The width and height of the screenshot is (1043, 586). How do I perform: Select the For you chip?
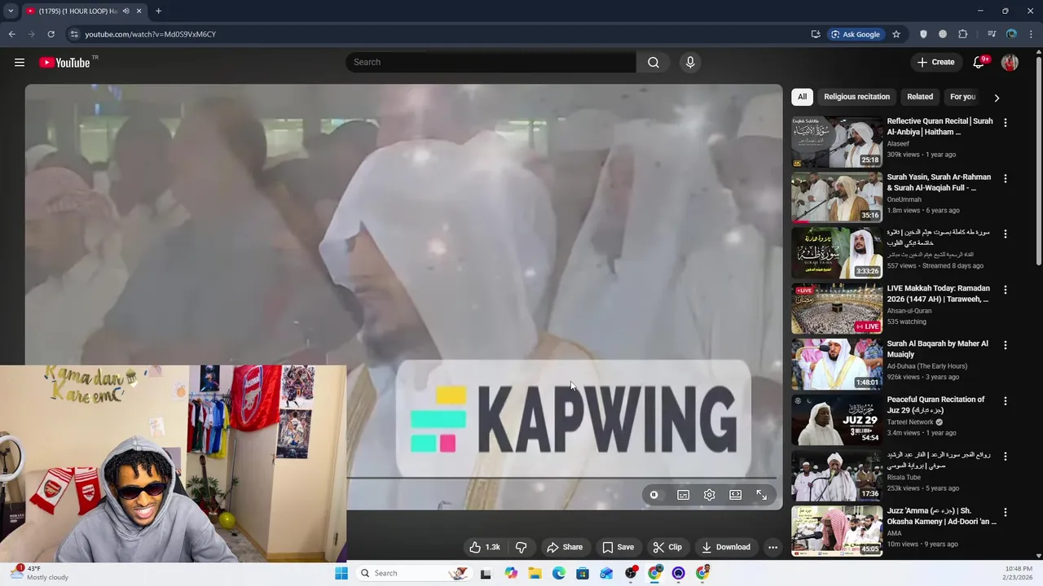point(962,97)
